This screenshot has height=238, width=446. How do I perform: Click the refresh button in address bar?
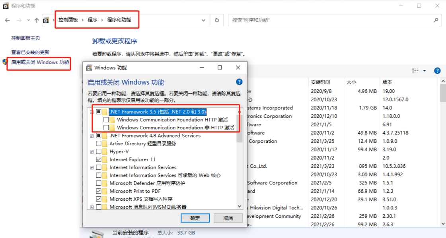coord(217,20)
